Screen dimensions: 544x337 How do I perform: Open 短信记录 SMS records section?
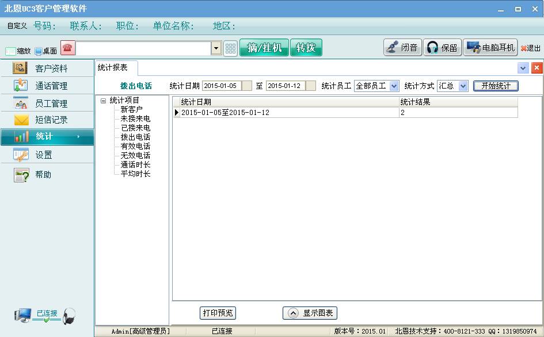(x=47, y=120)
